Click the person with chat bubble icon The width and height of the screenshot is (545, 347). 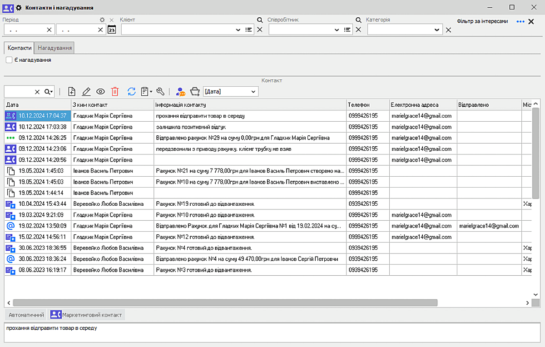point(180,92)
